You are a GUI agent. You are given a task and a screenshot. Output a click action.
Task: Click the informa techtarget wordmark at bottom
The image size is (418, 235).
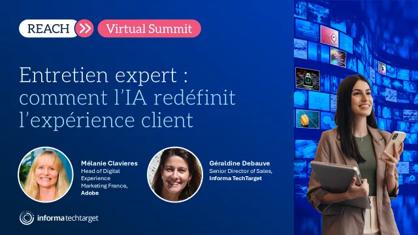coord(68,218)
